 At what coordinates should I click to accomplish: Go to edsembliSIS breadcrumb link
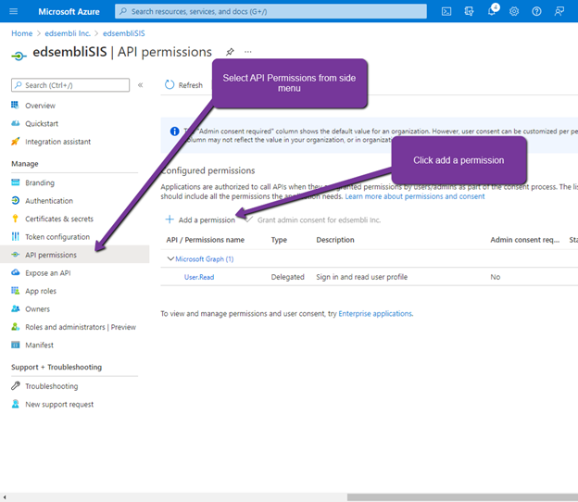124,33
